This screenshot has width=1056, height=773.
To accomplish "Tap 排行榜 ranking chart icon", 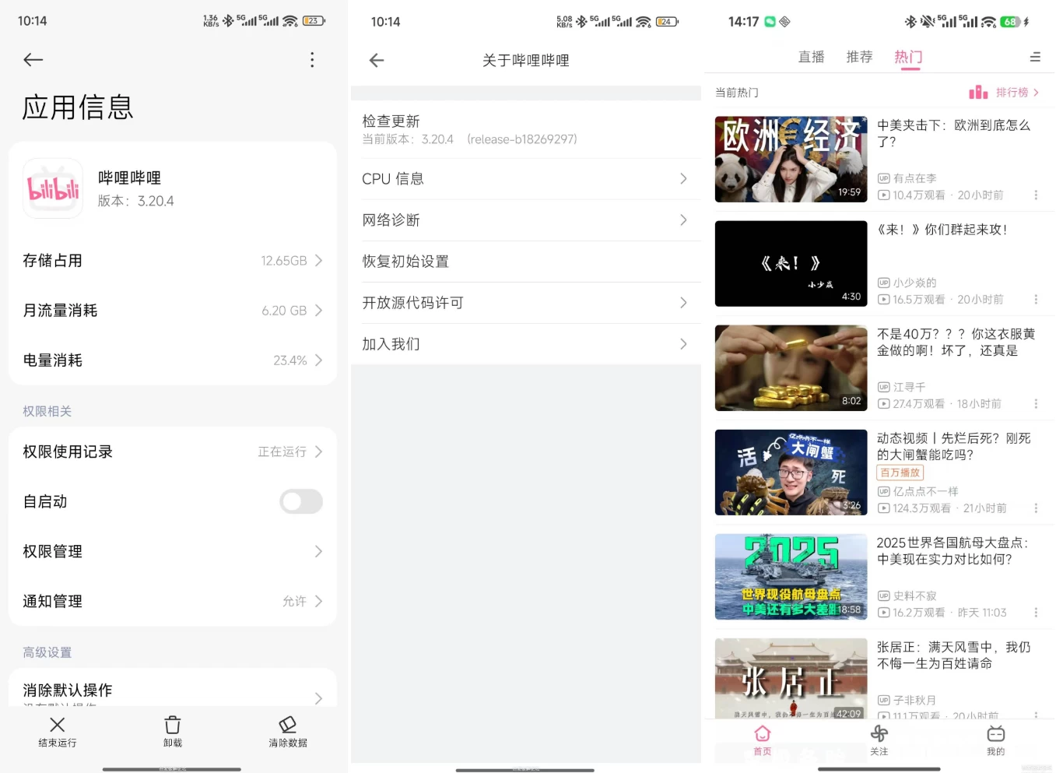I will click(978, 93).
